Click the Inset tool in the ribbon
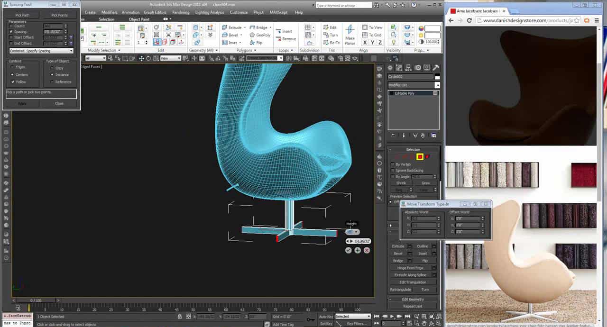This screenshot has width=607, height=327. tap(230, 43)
